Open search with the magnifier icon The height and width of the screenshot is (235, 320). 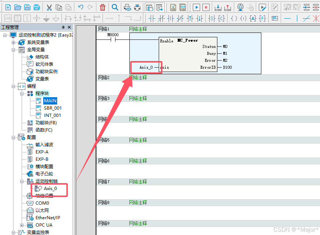point(115,8)
